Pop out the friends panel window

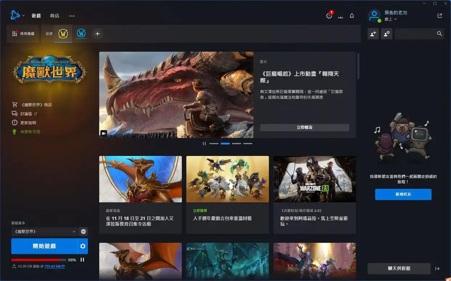click(440, 16)
